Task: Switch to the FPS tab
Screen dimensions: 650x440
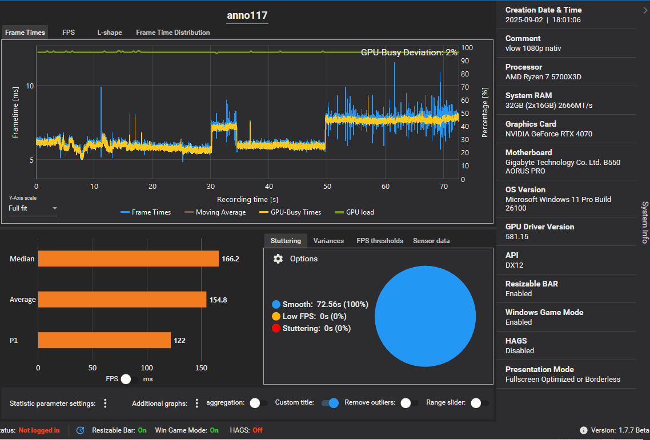Action: 69,33
